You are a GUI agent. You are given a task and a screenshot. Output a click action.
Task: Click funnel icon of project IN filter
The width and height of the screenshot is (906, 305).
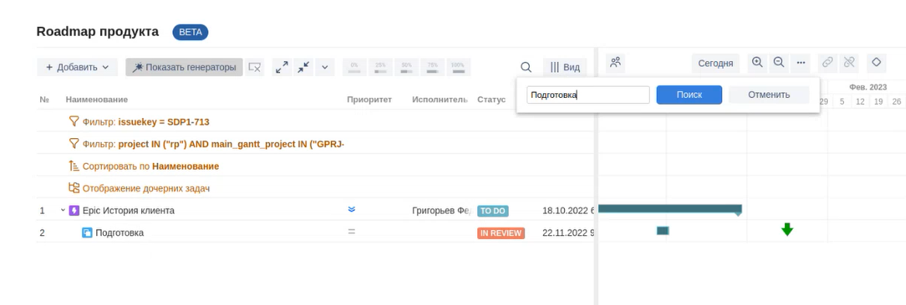(x=74, y=144)
